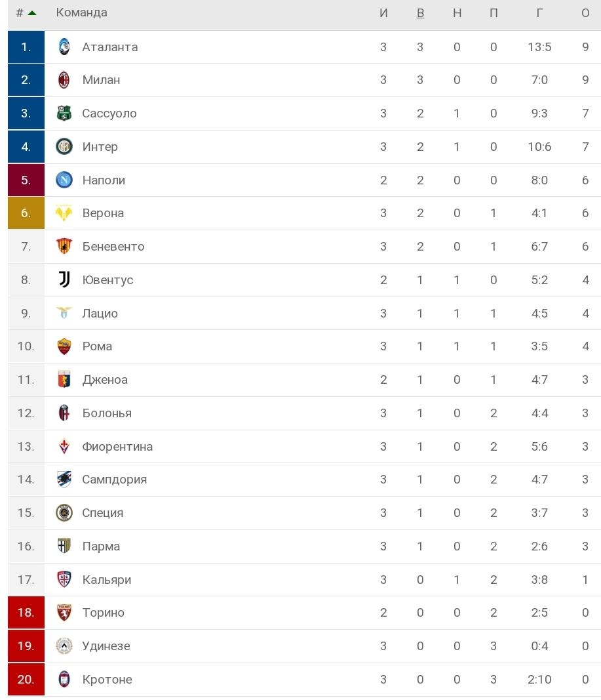Image resolution: width=601 pixels, height=700 pixels.
Task: Click the Roma team crest
Action: pos(63,346)
